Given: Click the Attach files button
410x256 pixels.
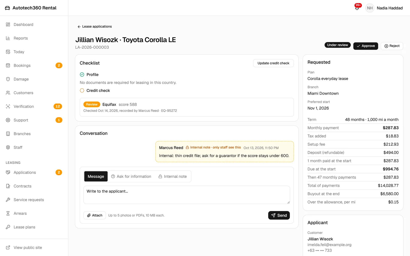Looking at the screenshot, I should (95, 215).
